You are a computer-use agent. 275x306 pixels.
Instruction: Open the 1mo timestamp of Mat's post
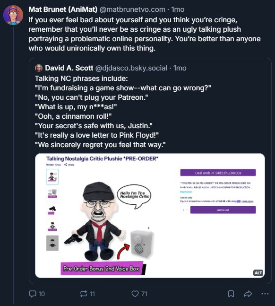[x=178, y=9]
